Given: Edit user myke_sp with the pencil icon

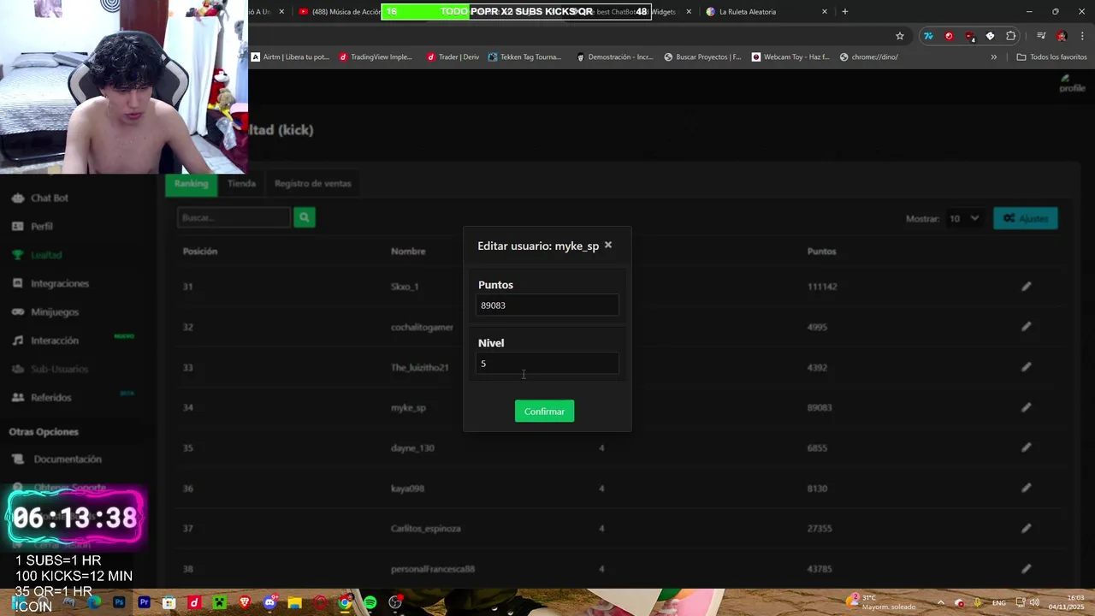Looking at the screenshot, I should [1027, 407].
